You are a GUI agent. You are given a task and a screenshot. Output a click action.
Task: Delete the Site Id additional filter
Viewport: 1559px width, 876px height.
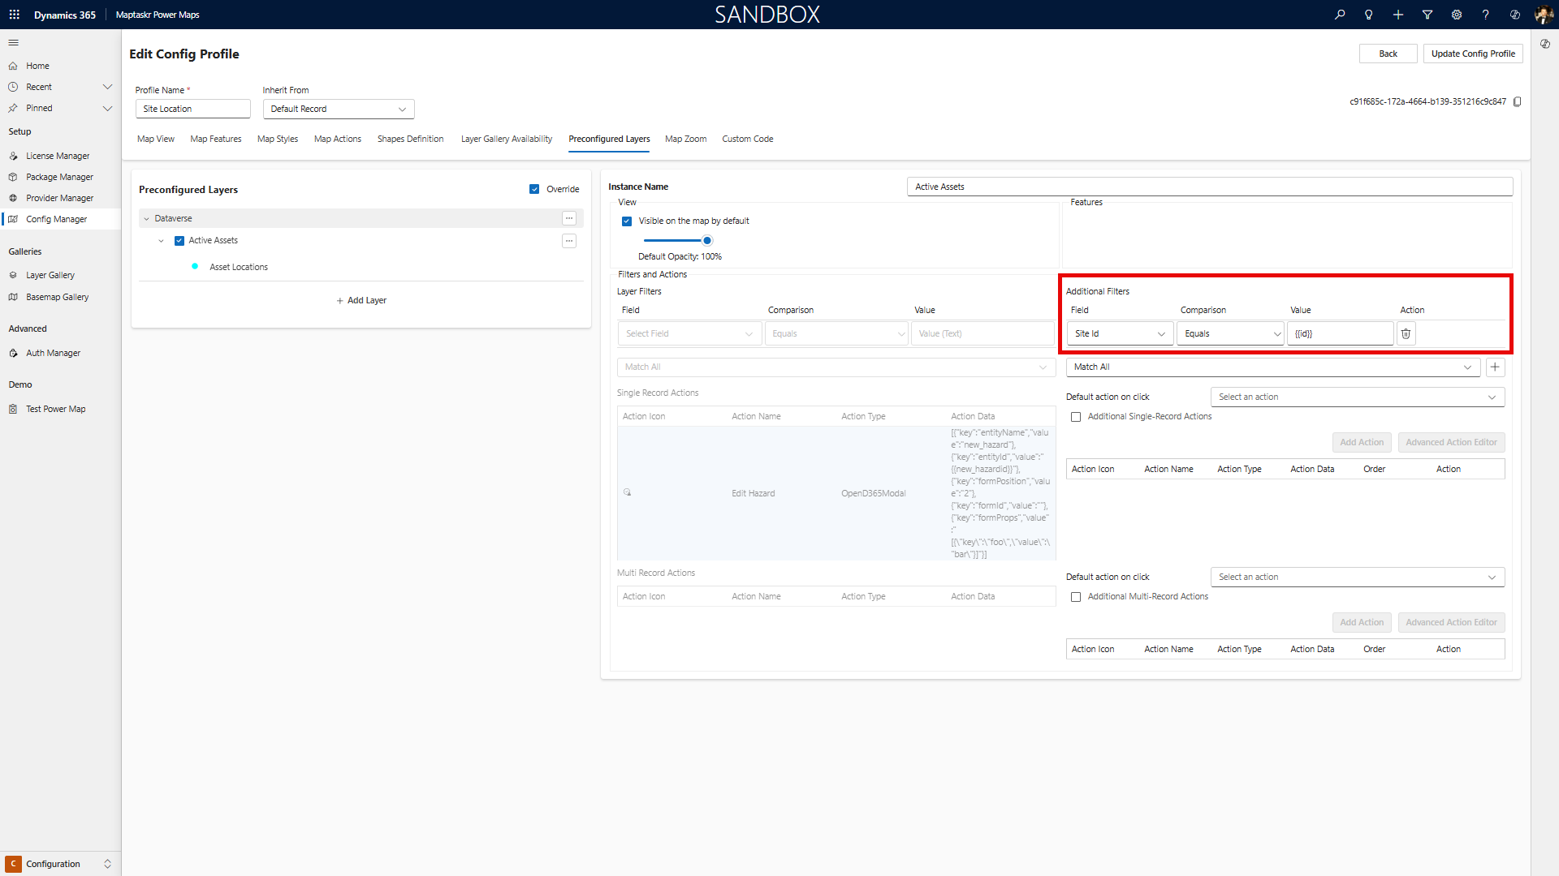1406,333
